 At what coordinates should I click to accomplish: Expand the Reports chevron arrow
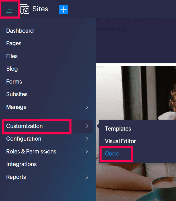pos(87,177)
